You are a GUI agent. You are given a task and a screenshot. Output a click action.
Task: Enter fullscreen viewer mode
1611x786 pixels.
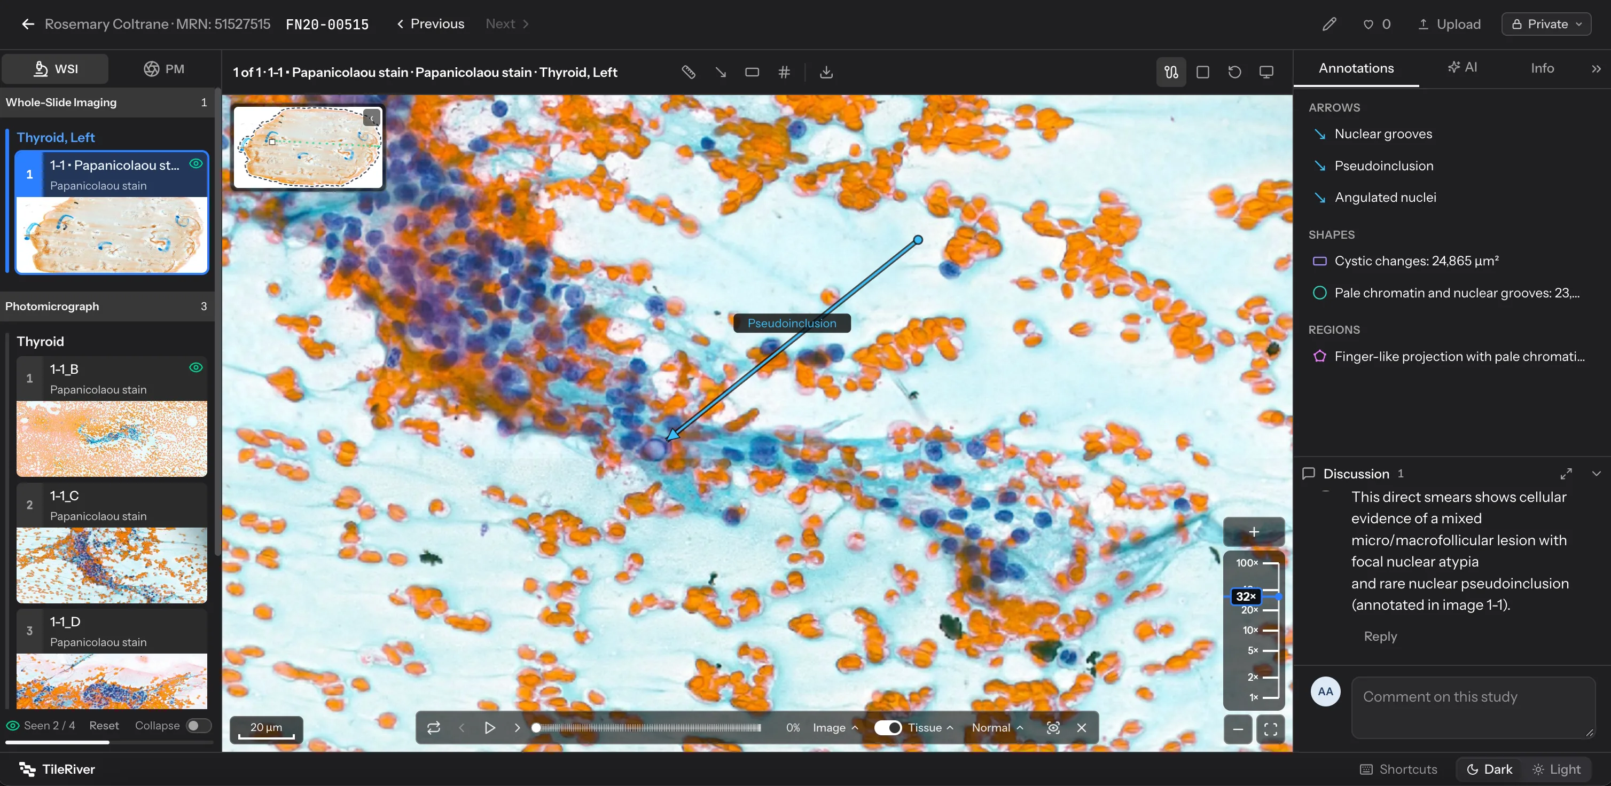(1270, 729)
